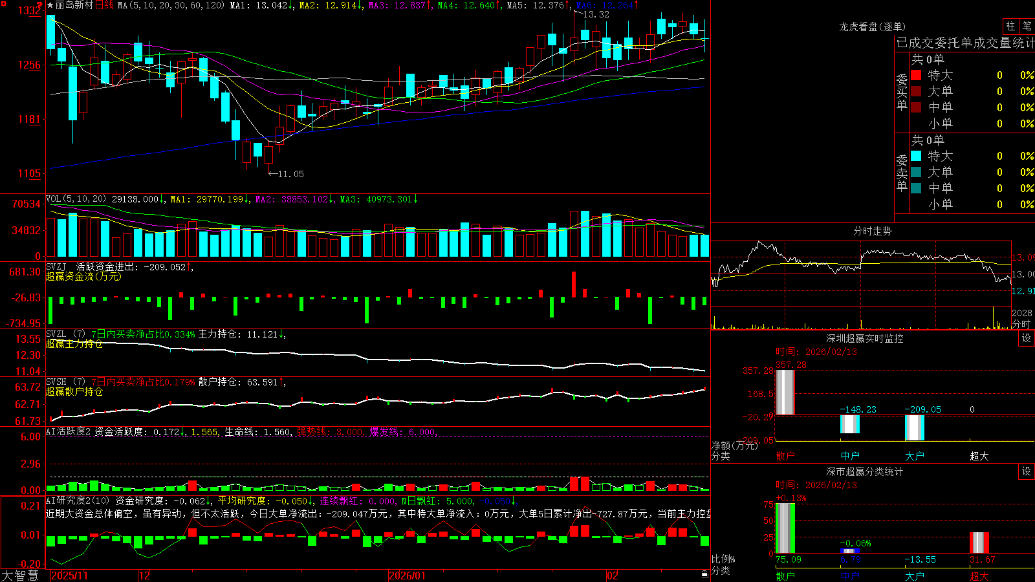Click the 2026/01 date marker on timeline
This screenshot has width=1035, height=582.
[x=407, y=576]
